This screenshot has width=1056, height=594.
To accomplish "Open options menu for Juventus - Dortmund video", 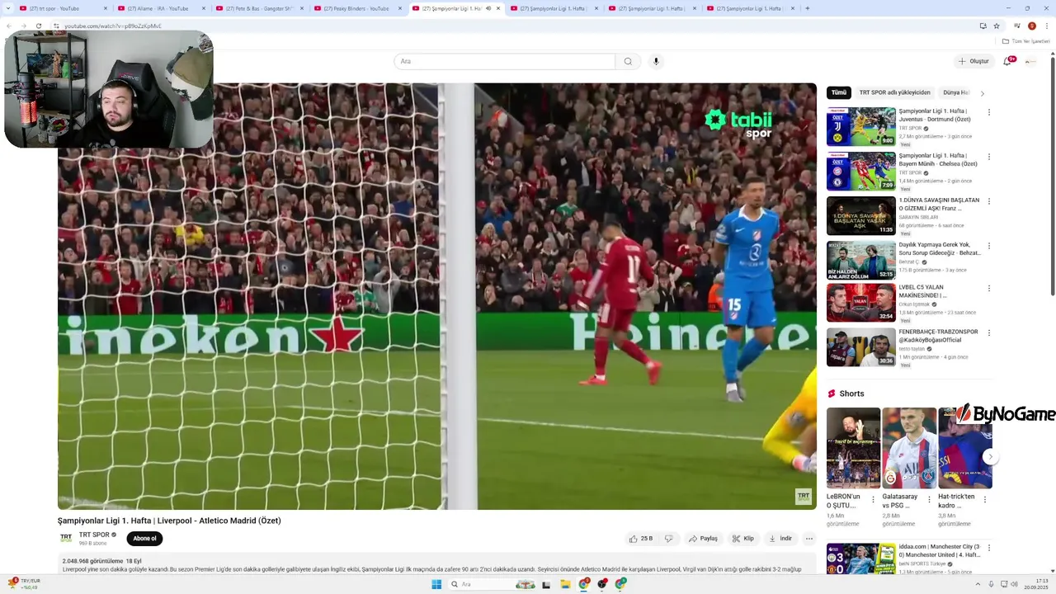I will pyautogui.click(x=989, y=112).
